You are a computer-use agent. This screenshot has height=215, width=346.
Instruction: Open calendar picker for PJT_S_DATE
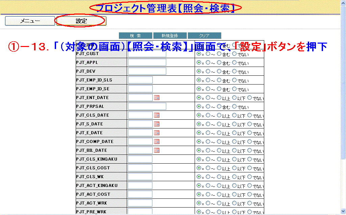[157, 124]
